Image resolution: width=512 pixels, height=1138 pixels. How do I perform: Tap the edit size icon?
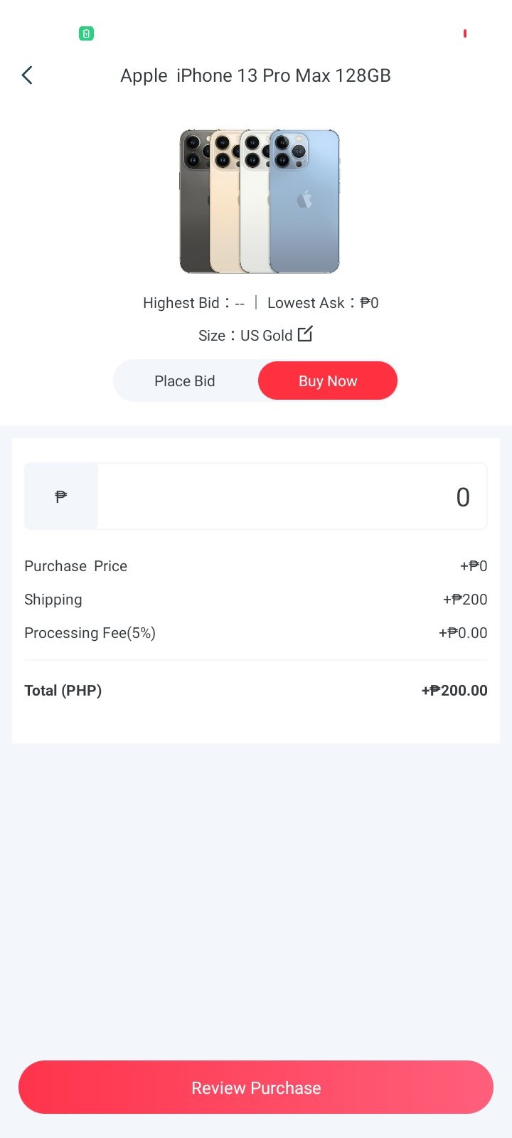point(305,334)
